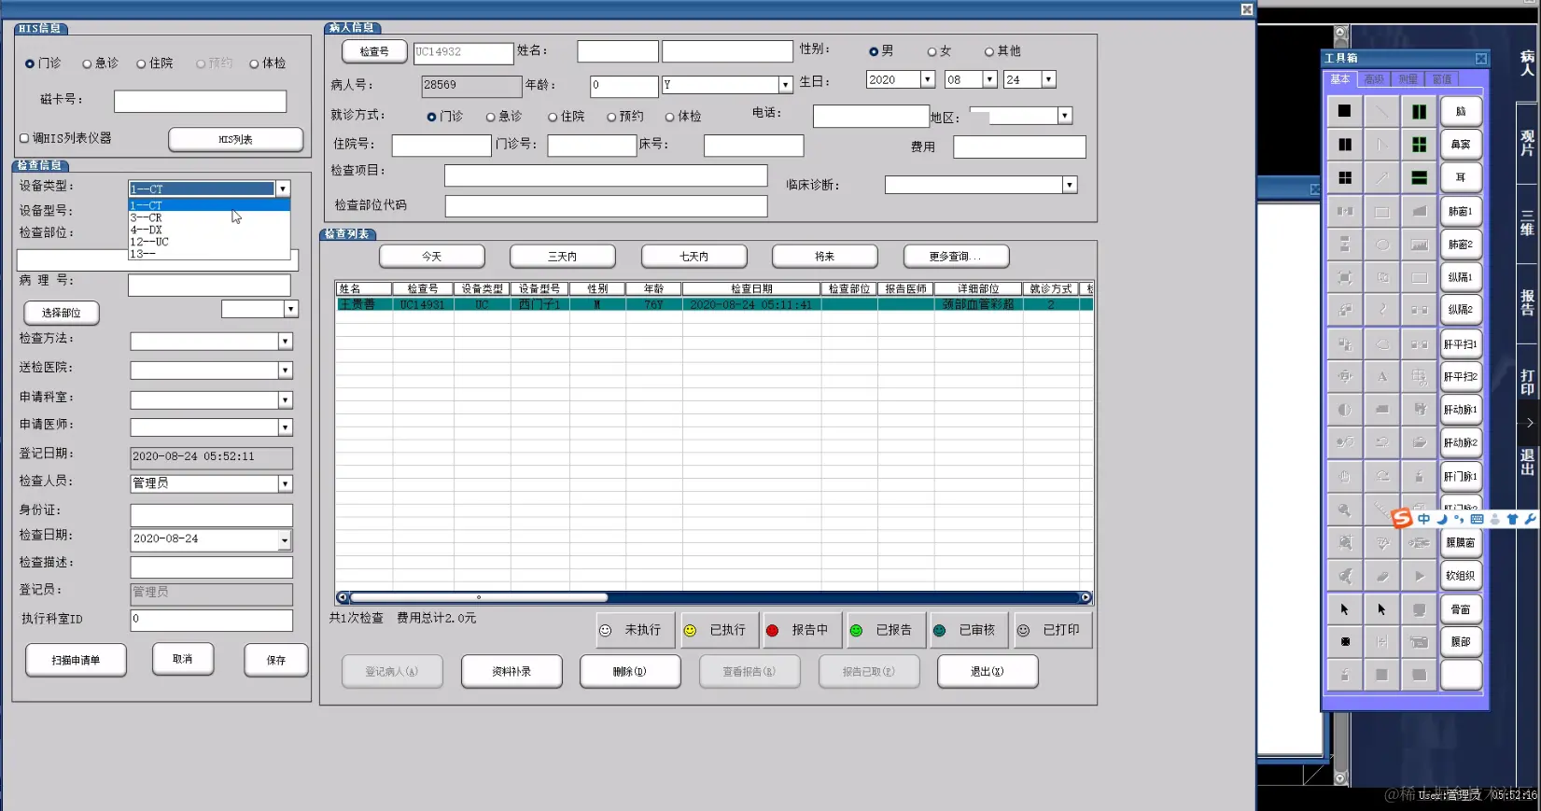
Task: Click the 扫描申请单 button
Action: (76, 660)
